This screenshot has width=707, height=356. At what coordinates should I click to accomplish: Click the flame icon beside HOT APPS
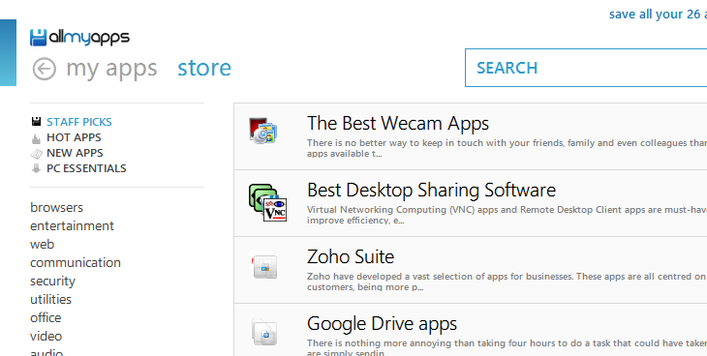(36, 138)
